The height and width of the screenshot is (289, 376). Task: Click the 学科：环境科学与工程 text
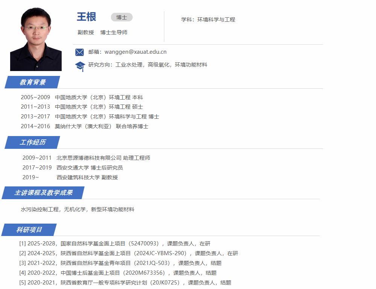(x=208, y=20)
